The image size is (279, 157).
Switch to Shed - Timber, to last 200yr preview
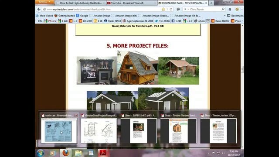click(x=218, y=131)
